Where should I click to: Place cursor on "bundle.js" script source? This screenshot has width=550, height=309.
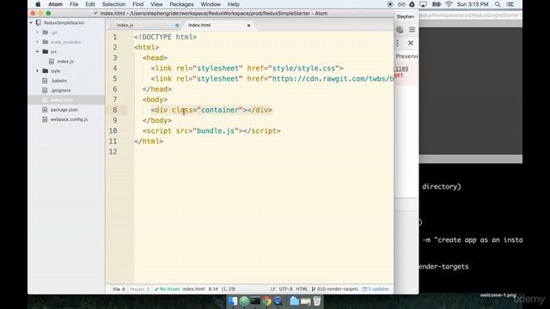point(216,130)
